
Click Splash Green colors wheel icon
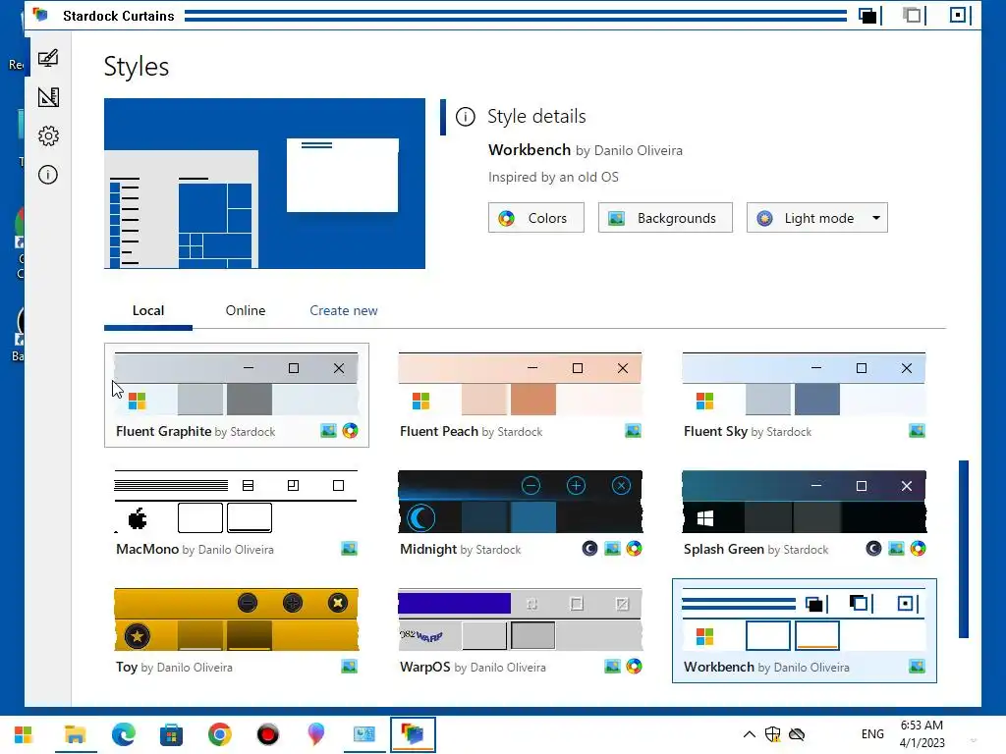point(919,549)
